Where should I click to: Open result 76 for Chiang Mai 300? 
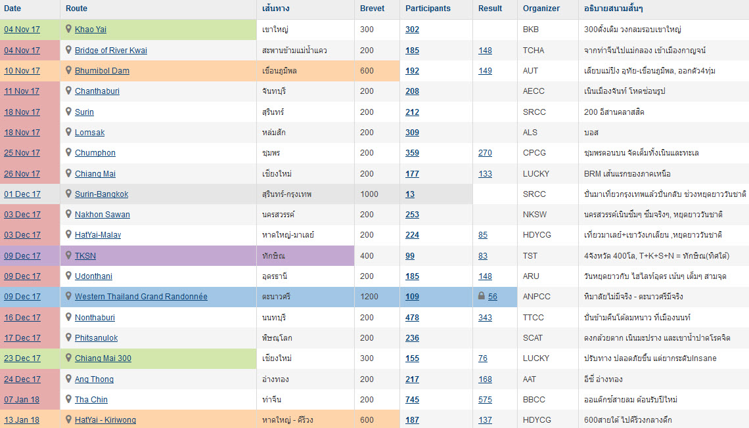click(x=483, y=358)
